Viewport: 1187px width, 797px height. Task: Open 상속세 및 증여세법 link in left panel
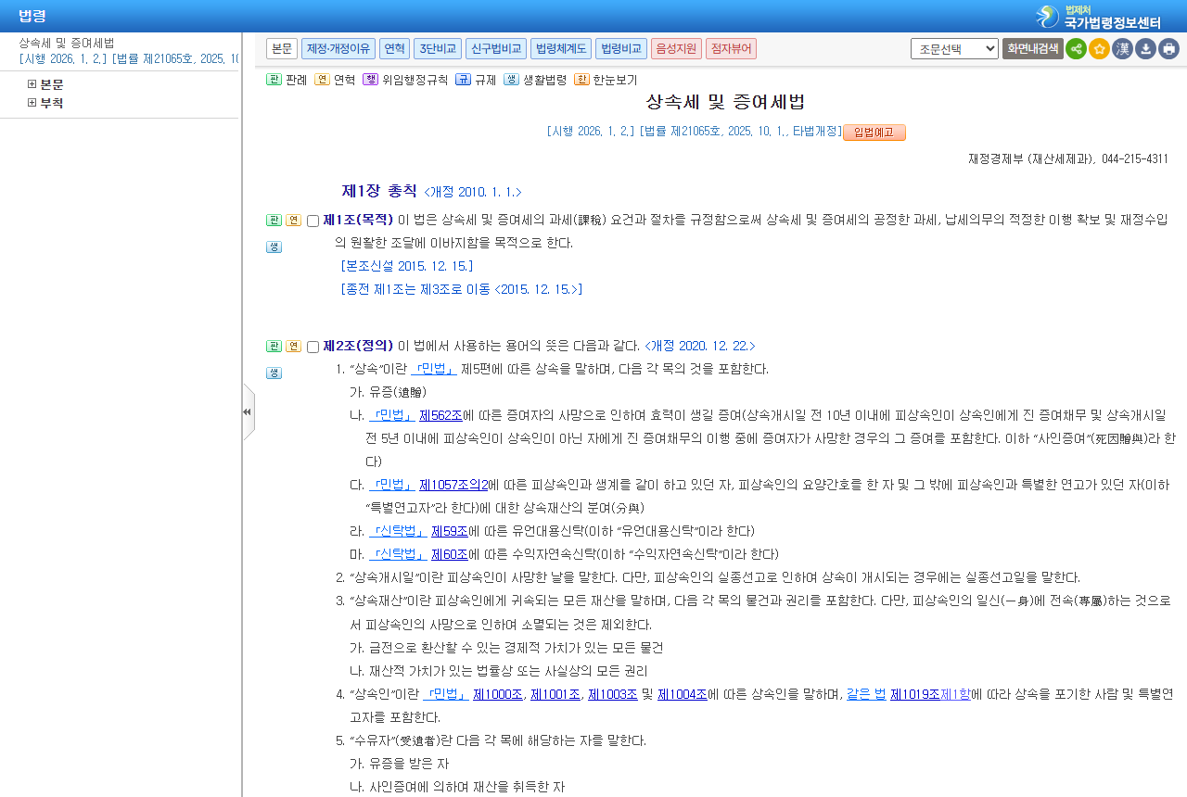coord(67,43)
